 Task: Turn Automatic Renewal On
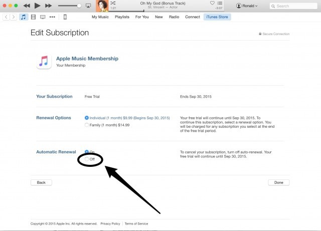tap(87, 152)
